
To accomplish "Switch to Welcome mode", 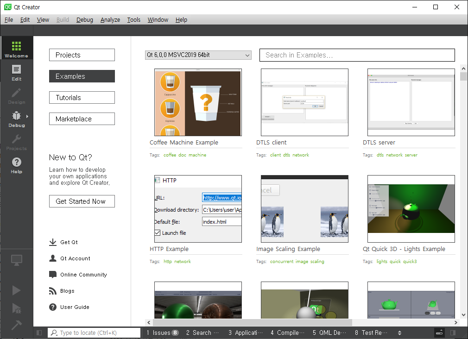I will click(x=16, y=48).
